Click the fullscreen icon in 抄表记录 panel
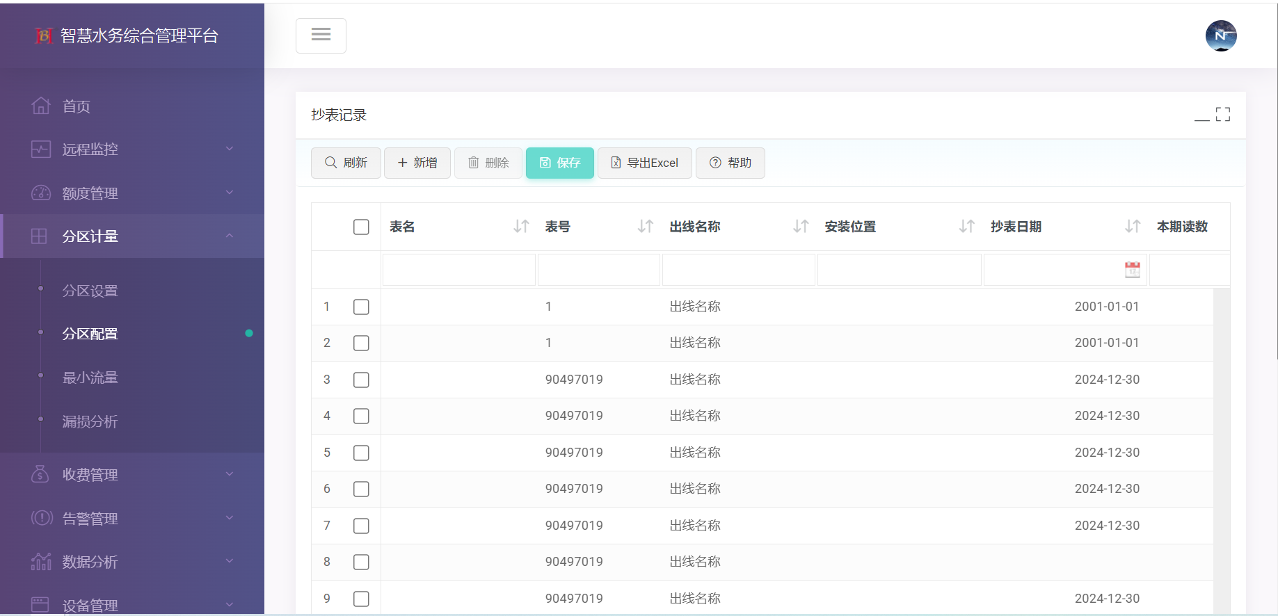Viewport: 1278px width, 616px height. click(1223, 115)
